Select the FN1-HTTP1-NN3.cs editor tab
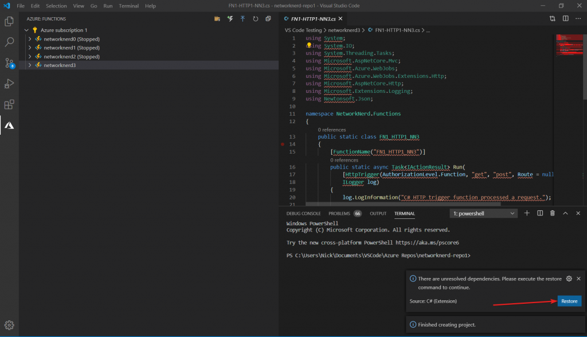This screenshot has width=587, height=337. point(312,19)
